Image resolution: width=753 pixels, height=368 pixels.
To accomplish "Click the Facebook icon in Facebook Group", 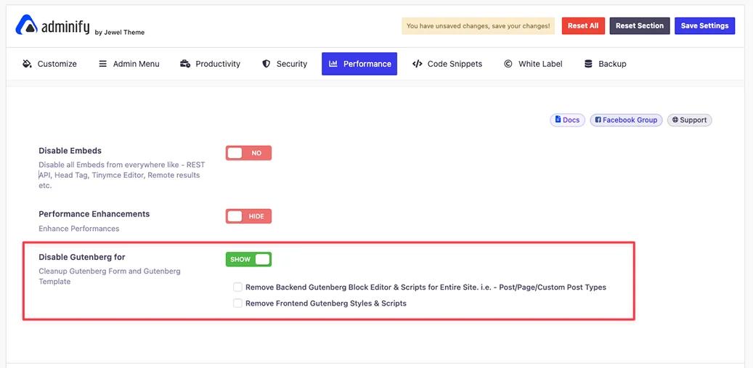I will pyautogui.click(x=598, y=120).
